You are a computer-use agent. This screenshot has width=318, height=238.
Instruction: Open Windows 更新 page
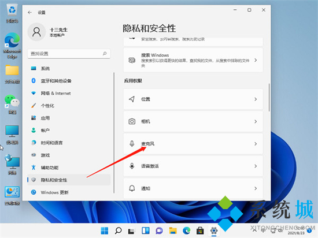(69, 192)
